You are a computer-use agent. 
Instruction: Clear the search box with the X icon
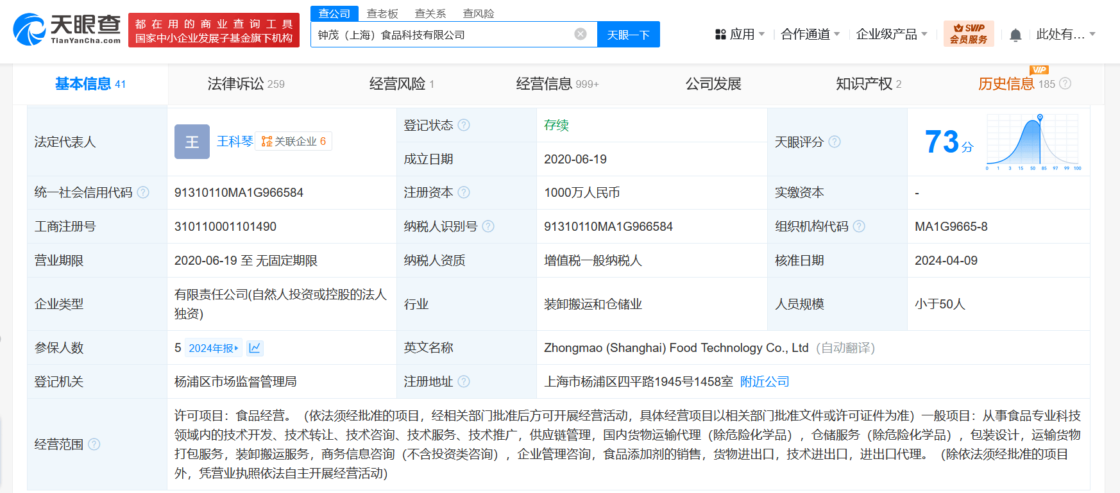point(581,34)
